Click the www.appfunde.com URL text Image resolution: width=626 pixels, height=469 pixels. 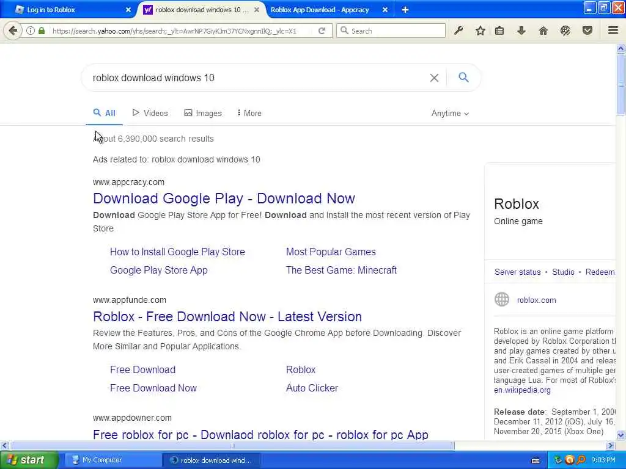[130, 300]
